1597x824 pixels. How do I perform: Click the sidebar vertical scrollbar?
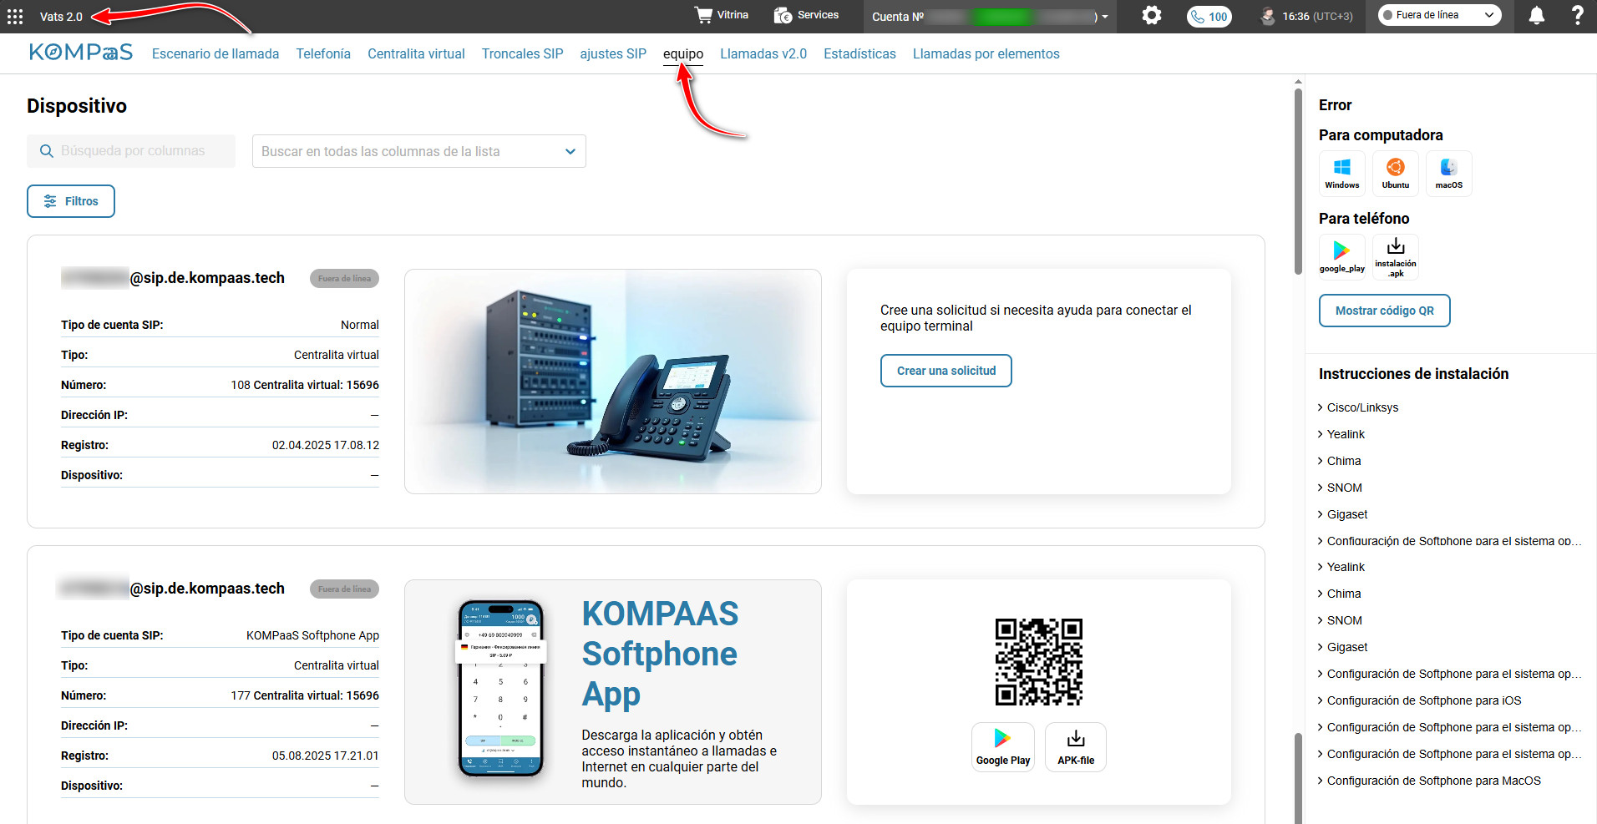pyautogui.click(x=1298, y=776)
